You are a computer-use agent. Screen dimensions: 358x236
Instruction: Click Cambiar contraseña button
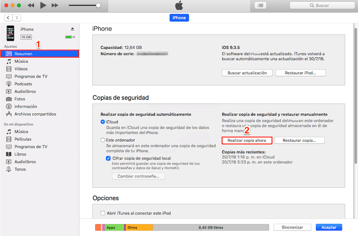point(138,176)
